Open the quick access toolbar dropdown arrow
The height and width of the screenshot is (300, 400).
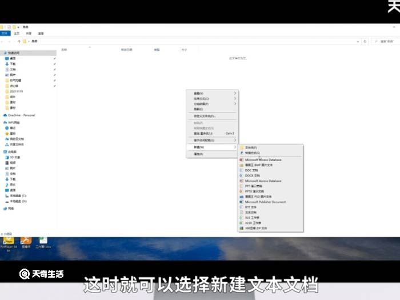click(x=18, y=27)
